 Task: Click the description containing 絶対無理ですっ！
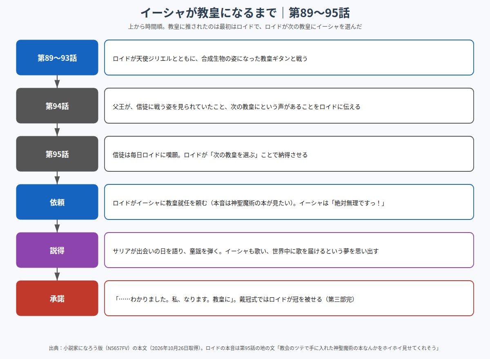point(289,202)
